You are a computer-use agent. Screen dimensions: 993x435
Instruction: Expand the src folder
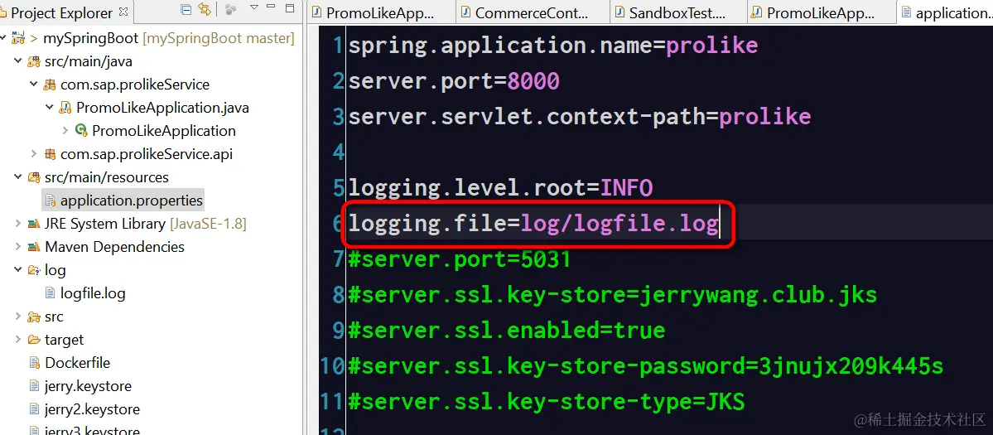pyautogui.click(x=17, y=317)
